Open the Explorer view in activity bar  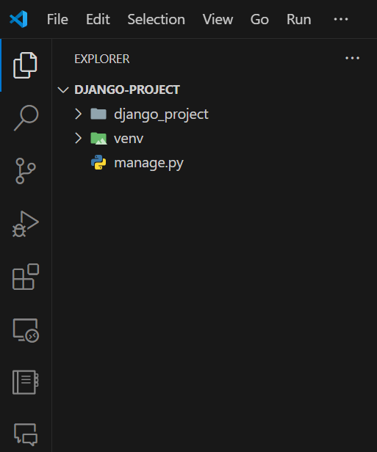pyautogui.click(x=25, y=65)
